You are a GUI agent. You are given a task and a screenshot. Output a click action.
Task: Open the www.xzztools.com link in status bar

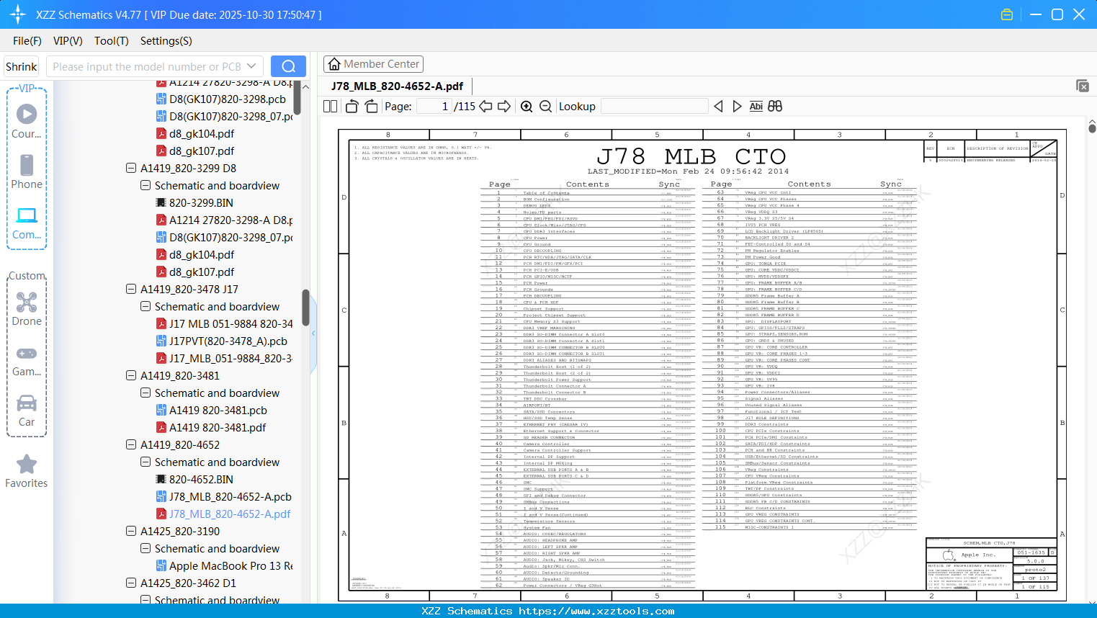click(x=596, y=612)
